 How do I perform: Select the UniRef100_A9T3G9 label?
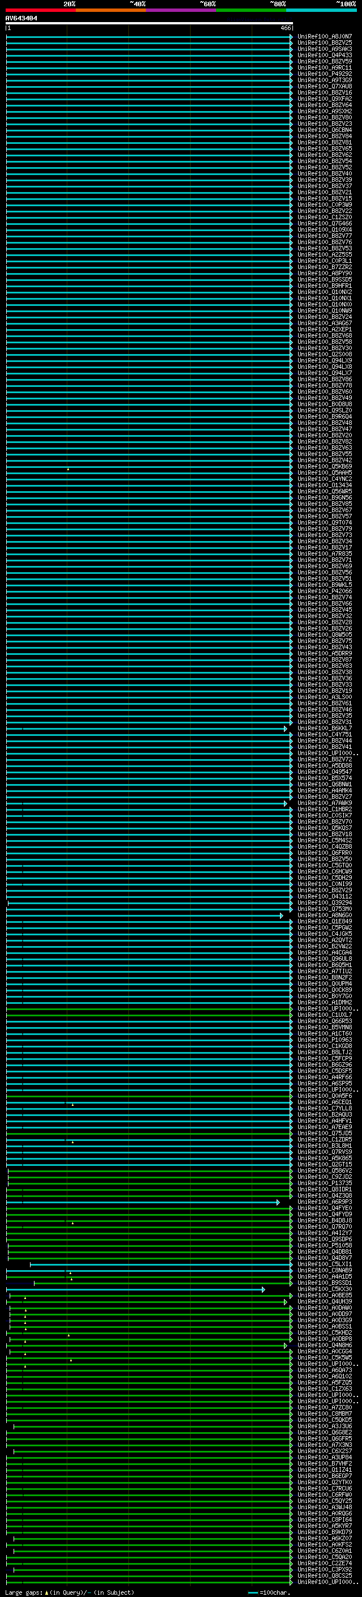[325, 80]
